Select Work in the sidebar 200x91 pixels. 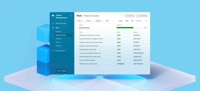coord(57,28)
